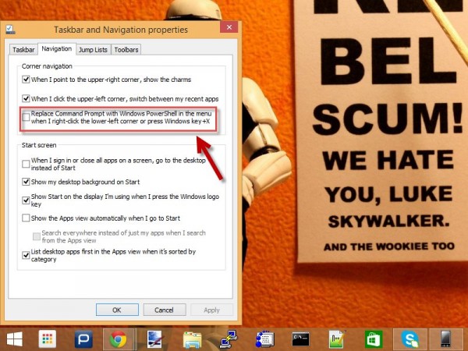Uncheck Show my desktop background on Start
This screenshot has width=468, height=351.
click(26, 182)
